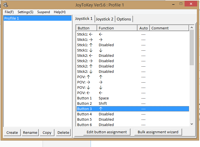
Task: Select the Stick2 down arrow row
Action: pos(133,72)
